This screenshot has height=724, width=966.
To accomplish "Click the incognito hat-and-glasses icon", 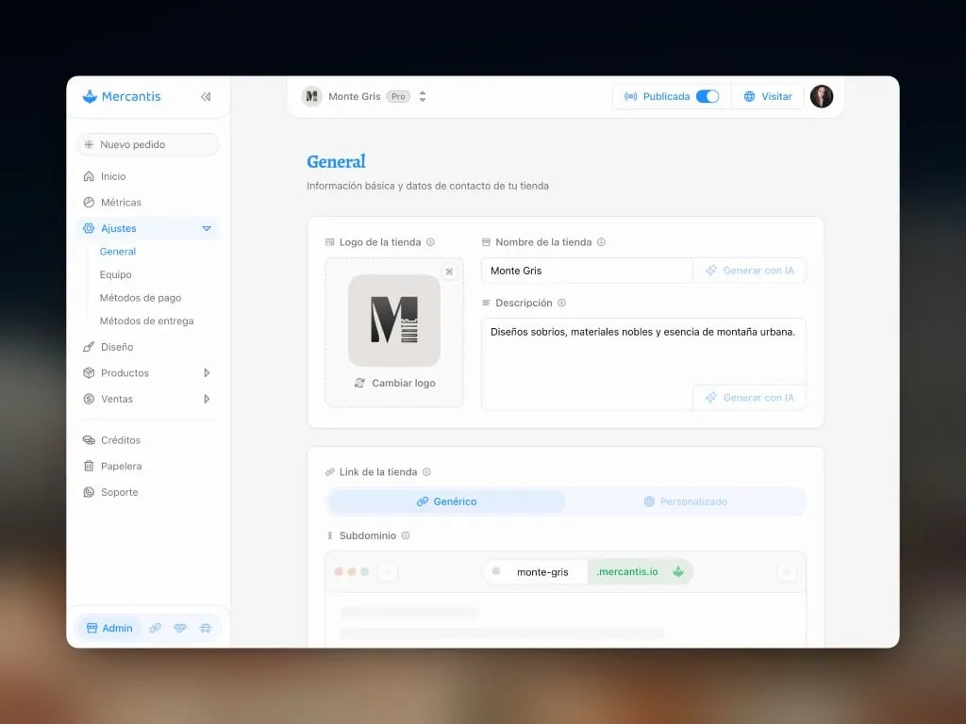I will click(205, 628).
